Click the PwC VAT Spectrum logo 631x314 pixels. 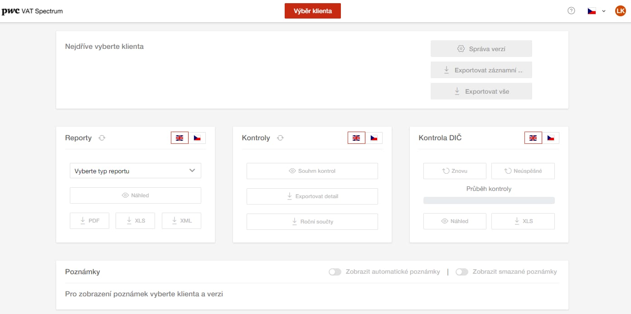[32, 11]
